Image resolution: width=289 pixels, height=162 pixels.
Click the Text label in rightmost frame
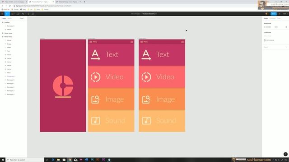click(x=163, y=54)
